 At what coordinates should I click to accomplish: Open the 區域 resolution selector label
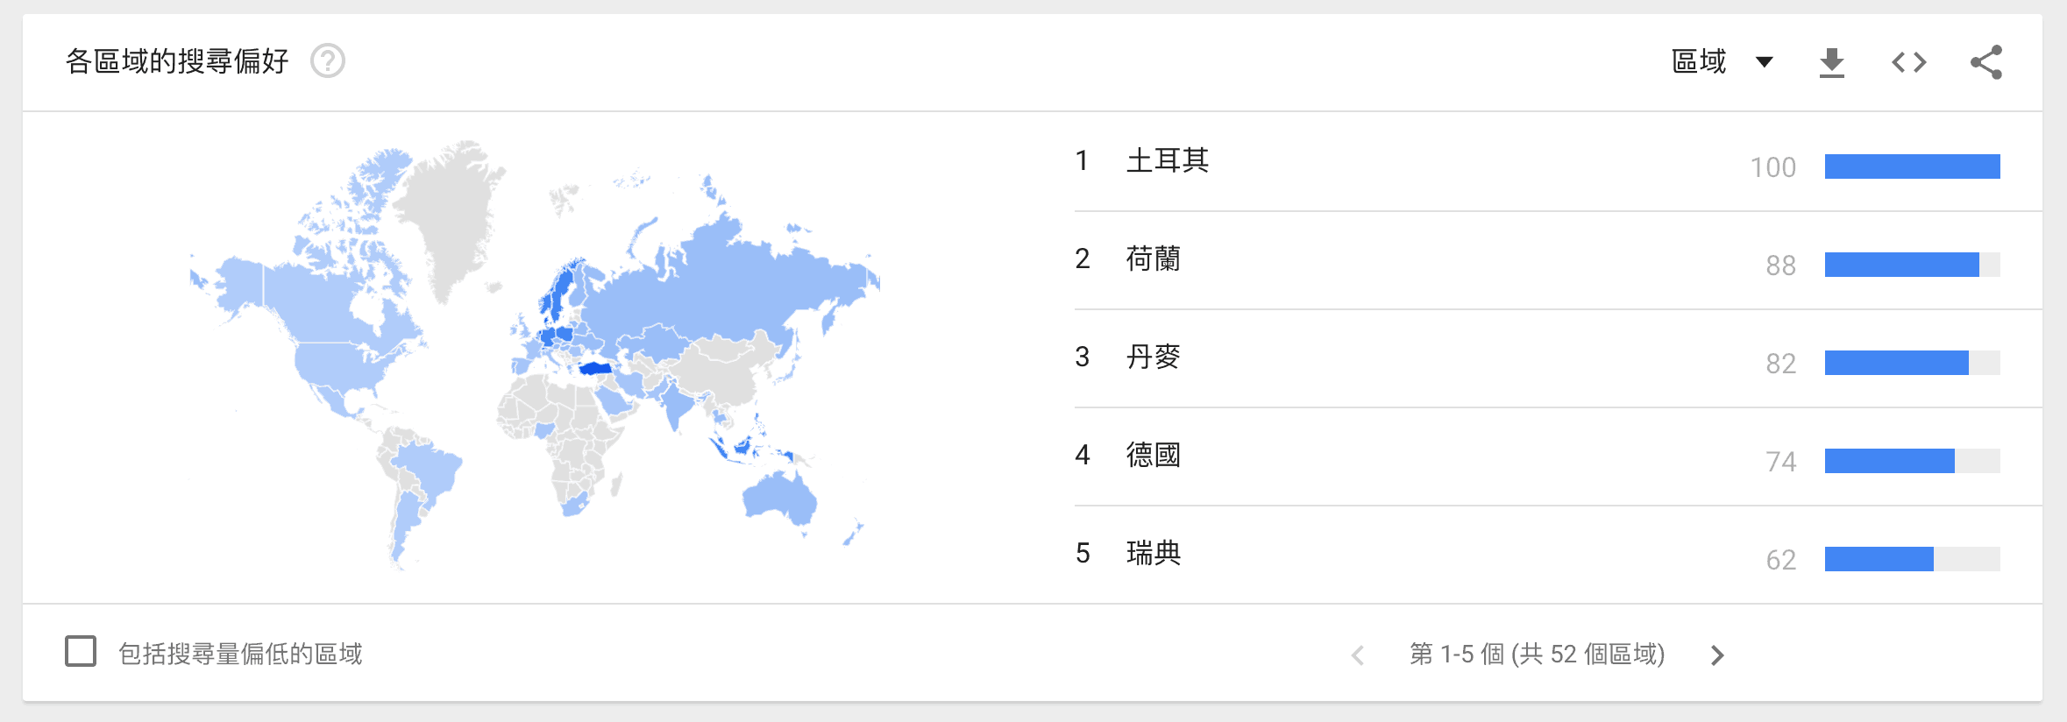coord(1699,61)
